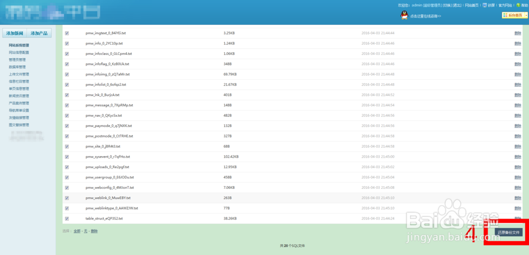Open 信息栏目管理 in the sidebar
This screenshot has width=529, height=255.
tap(19, 81)
